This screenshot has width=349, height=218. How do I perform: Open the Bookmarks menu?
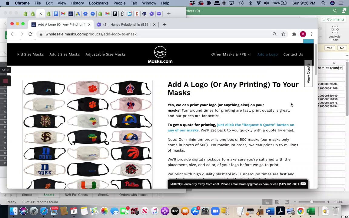tap(98, 3)
